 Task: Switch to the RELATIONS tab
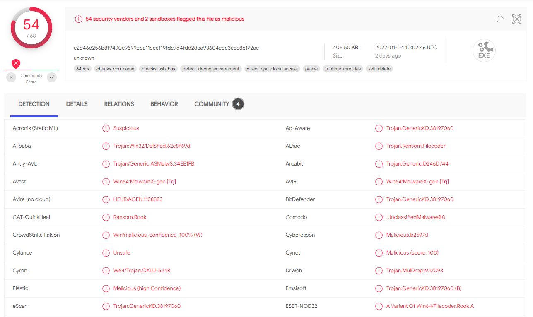click(x=119, y=104)
